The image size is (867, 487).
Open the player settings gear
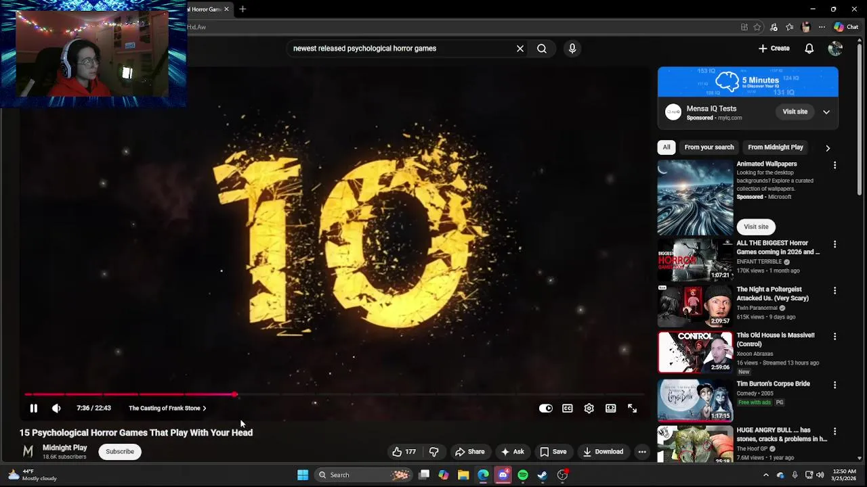[x=589, y=409]
